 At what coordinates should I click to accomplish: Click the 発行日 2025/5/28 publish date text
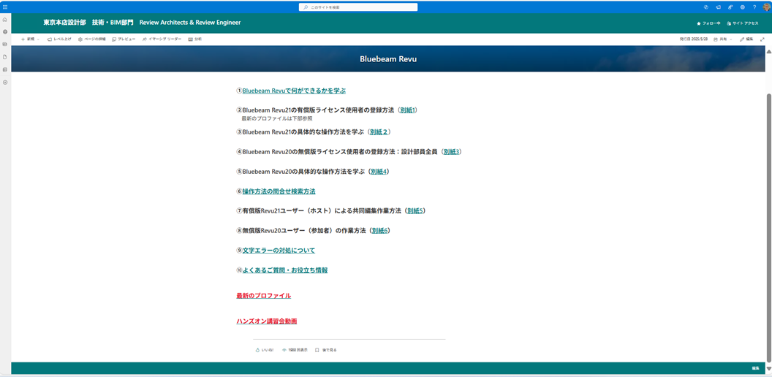[x=693, y=39]
